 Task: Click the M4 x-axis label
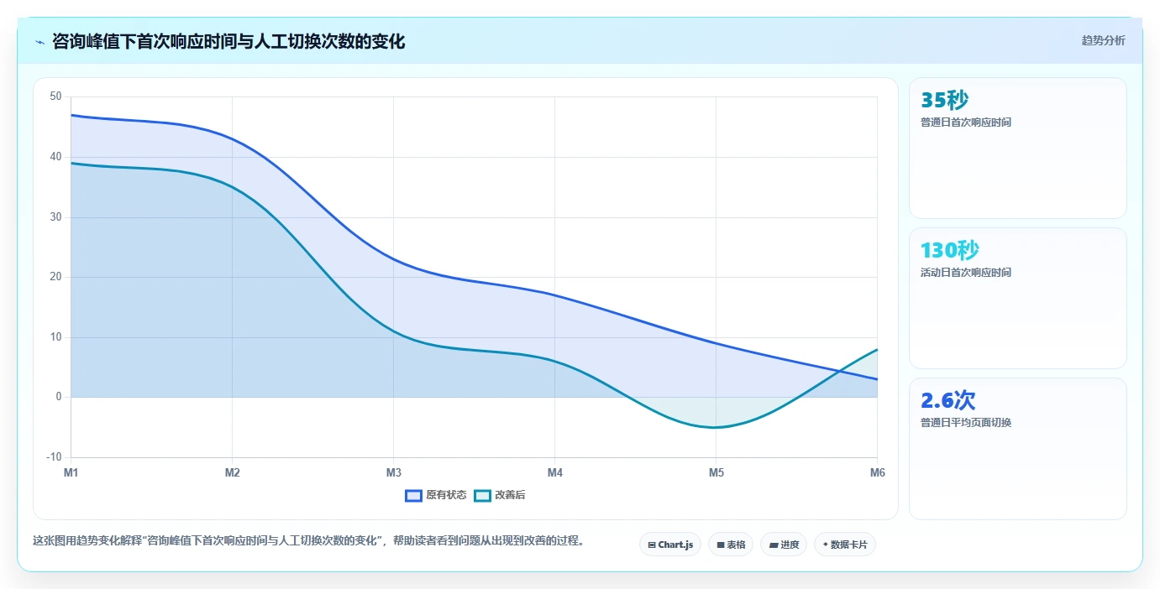pos(555,473)
